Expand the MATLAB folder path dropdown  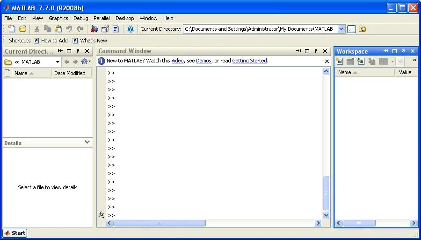point(58,62)
